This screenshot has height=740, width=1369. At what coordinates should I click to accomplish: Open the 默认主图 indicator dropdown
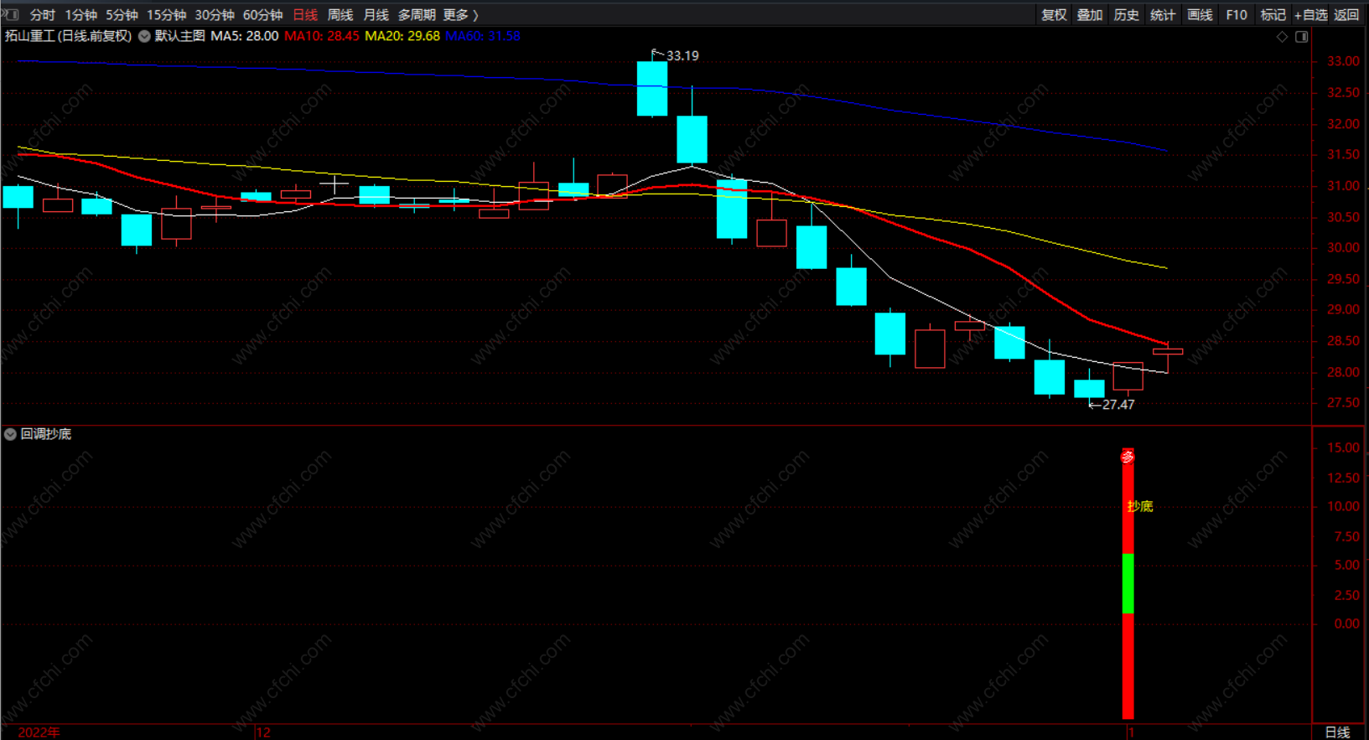pos(144,36)
